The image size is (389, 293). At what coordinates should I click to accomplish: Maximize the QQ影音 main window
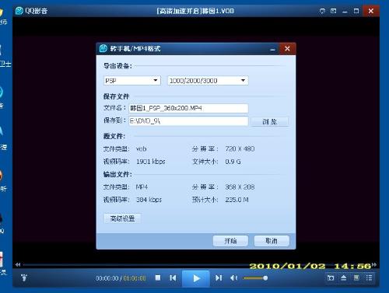(356, 11)
